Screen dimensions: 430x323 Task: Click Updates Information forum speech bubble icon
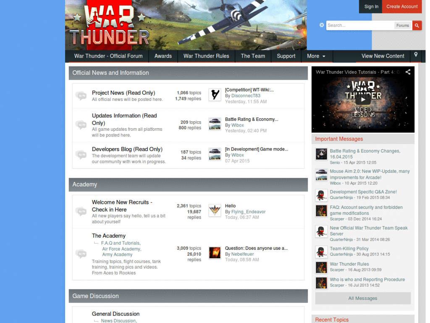coord(81,125)
